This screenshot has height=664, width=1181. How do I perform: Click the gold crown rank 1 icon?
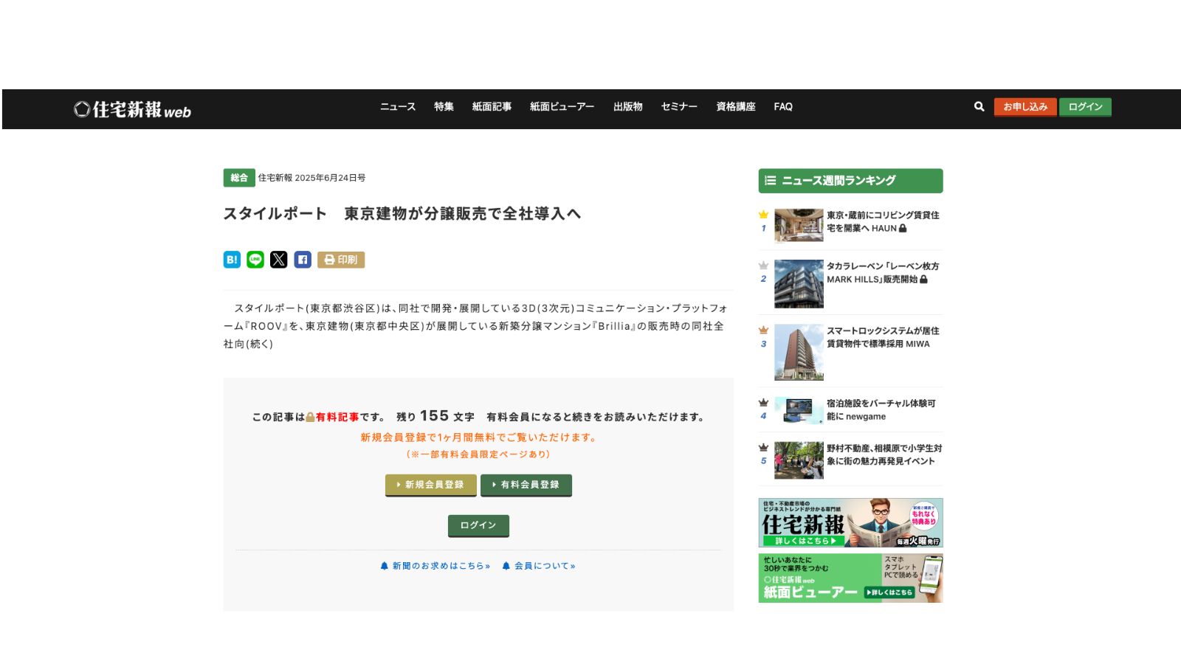(763, 215)
